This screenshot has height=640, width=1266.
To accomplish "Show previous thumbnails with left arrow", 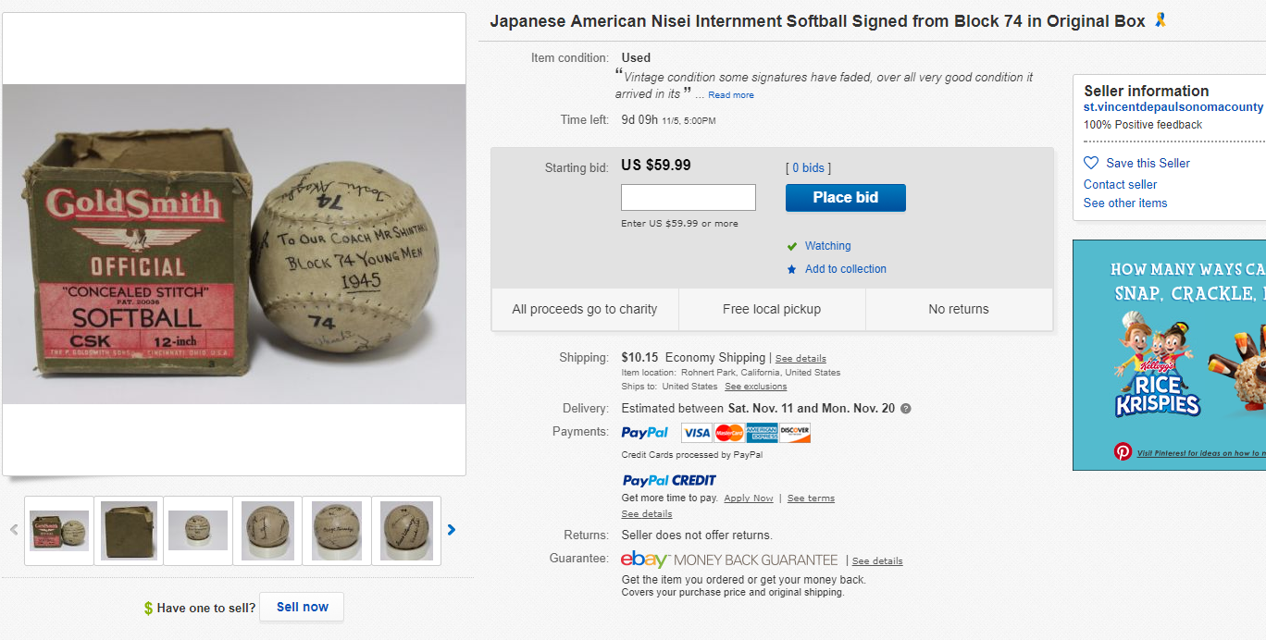I will click(14, 530).
